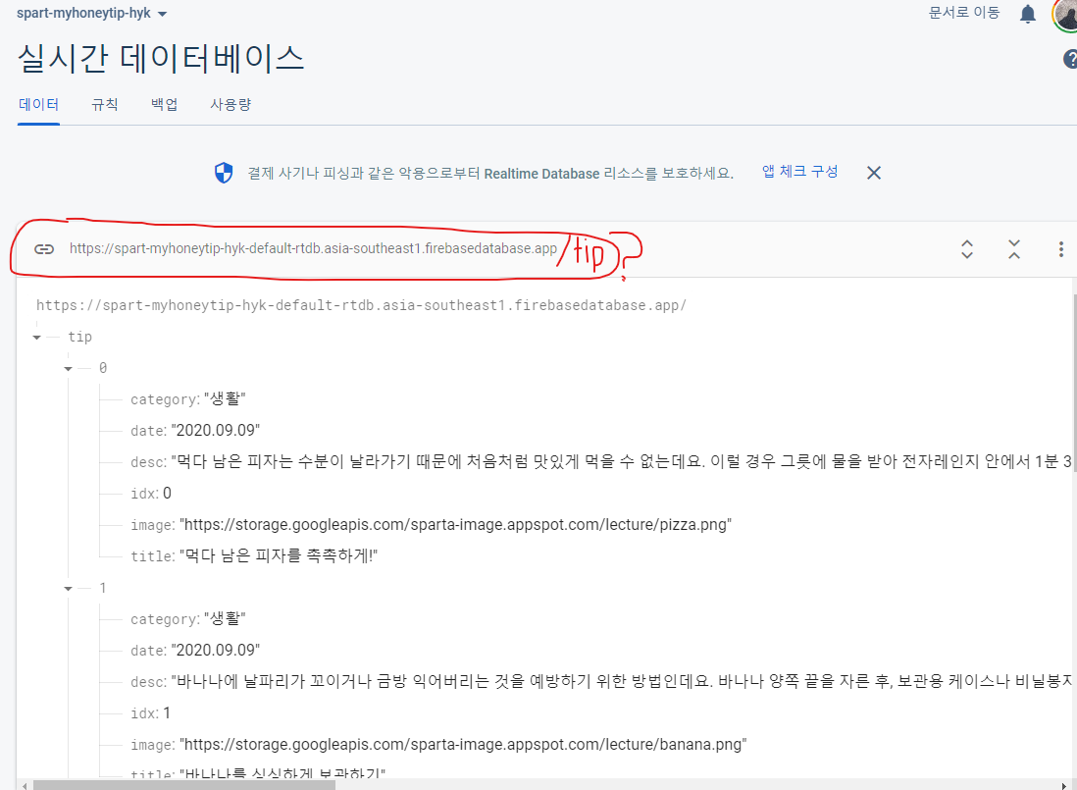The height and width of the screenshot is (790, 1077).
Task: Copy database URL link icon
Action: [44, 248]
